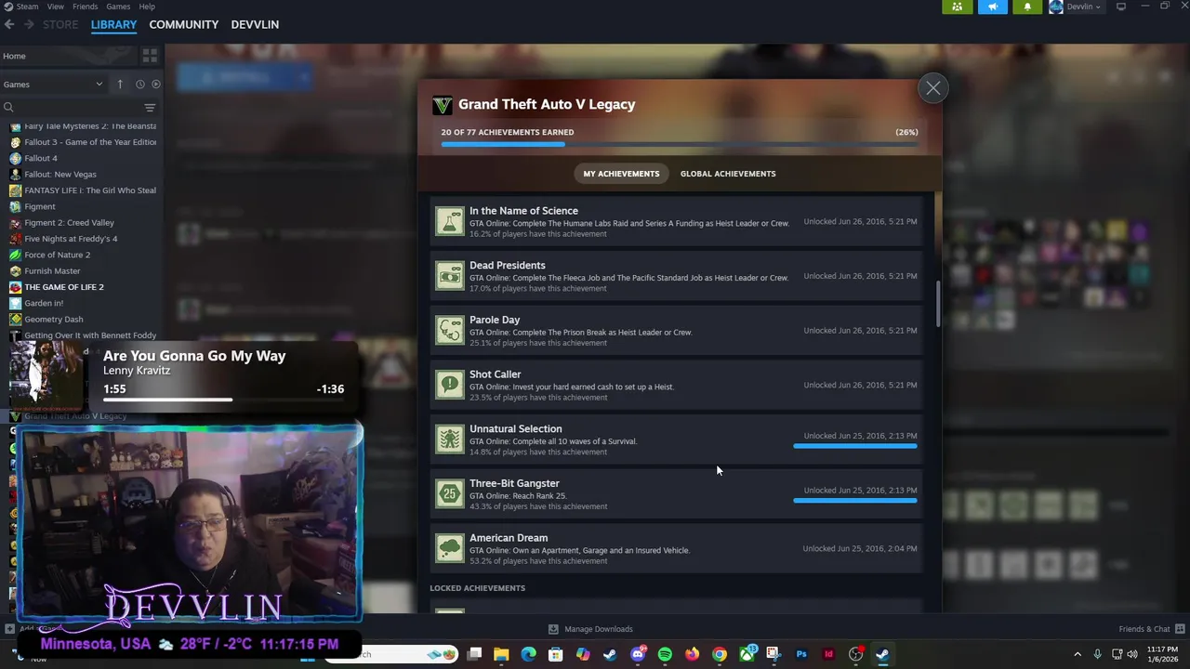Show hidden system tray icons chevron

click(1078, 654)
